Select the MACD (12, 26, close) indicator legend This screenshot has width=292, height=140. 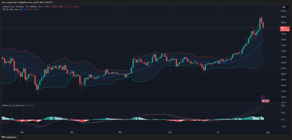[x=12, y=106]
